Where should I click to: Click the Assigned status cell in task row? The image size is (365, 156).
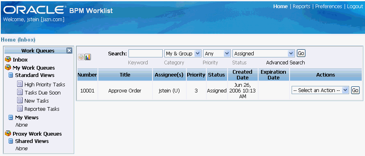[x=217, y=91]
